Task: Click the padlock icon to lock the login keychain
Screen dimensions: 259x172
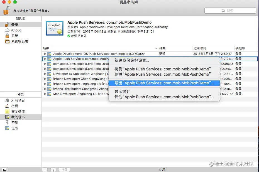Action: (x=7, y=10)
